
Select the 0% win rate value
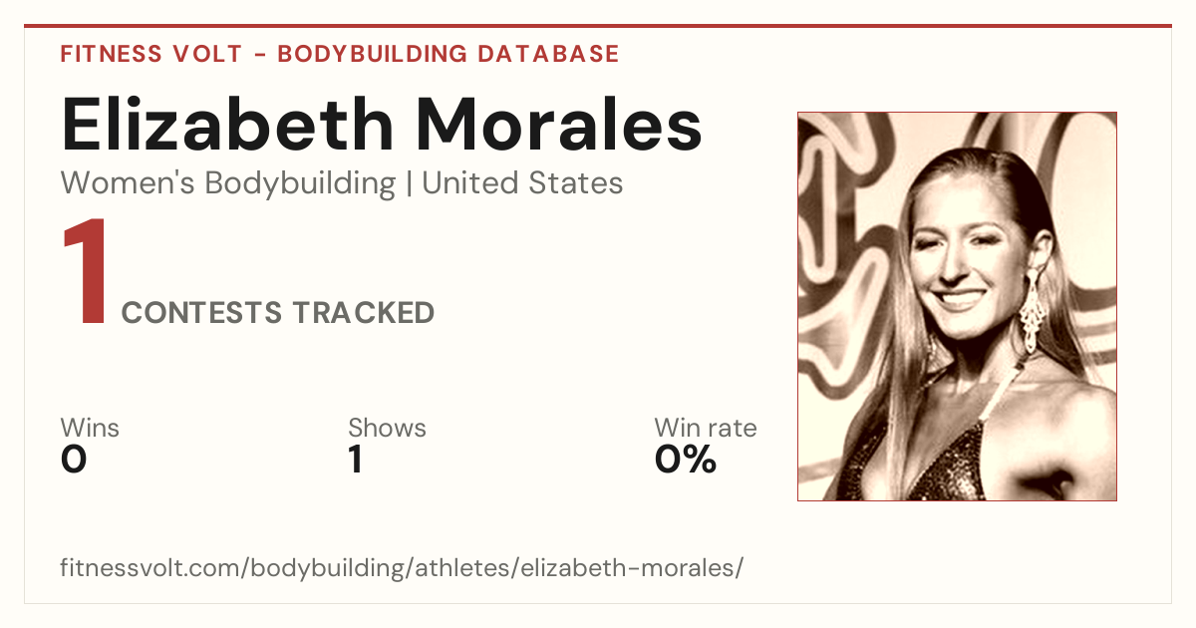coord(686,460)
